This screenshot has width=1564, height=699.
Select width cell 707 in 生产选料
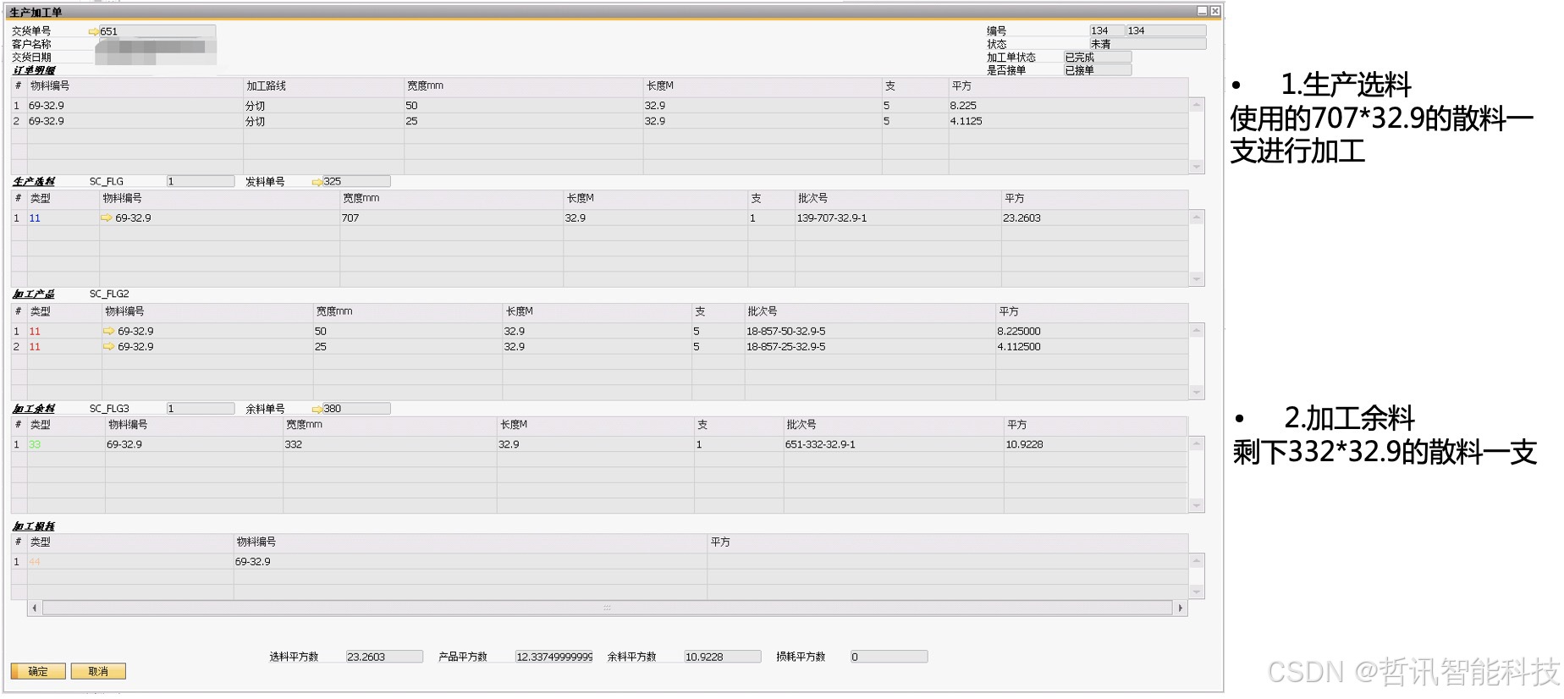[451, 218]
